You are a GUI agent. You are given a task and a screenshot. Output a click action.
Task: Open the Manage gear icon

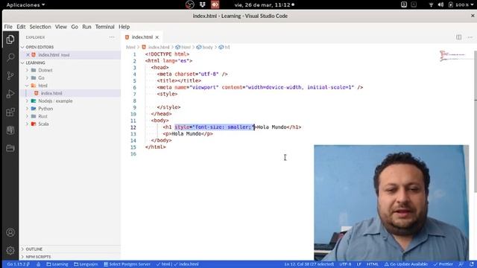pyautogui.click(x=10, y=250)
